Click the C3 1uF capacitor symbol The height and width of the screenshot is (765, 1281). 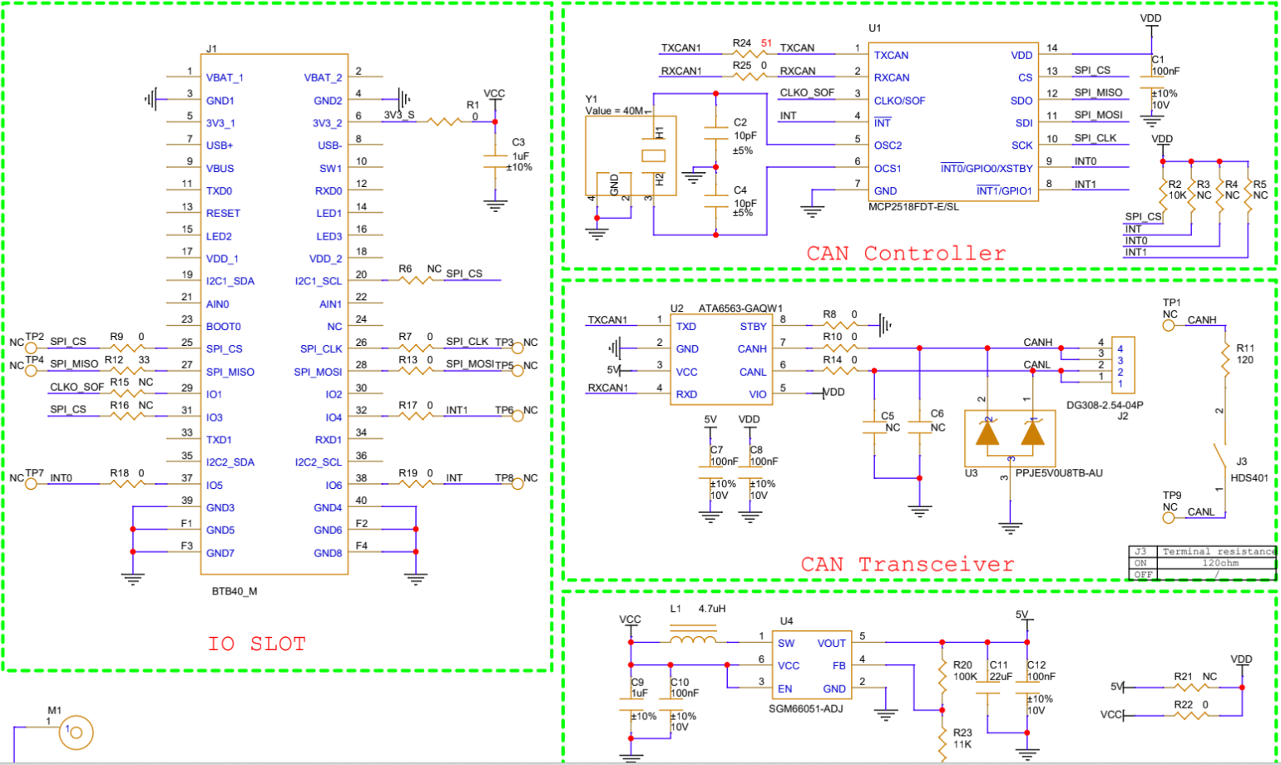[x=496, y=160]
